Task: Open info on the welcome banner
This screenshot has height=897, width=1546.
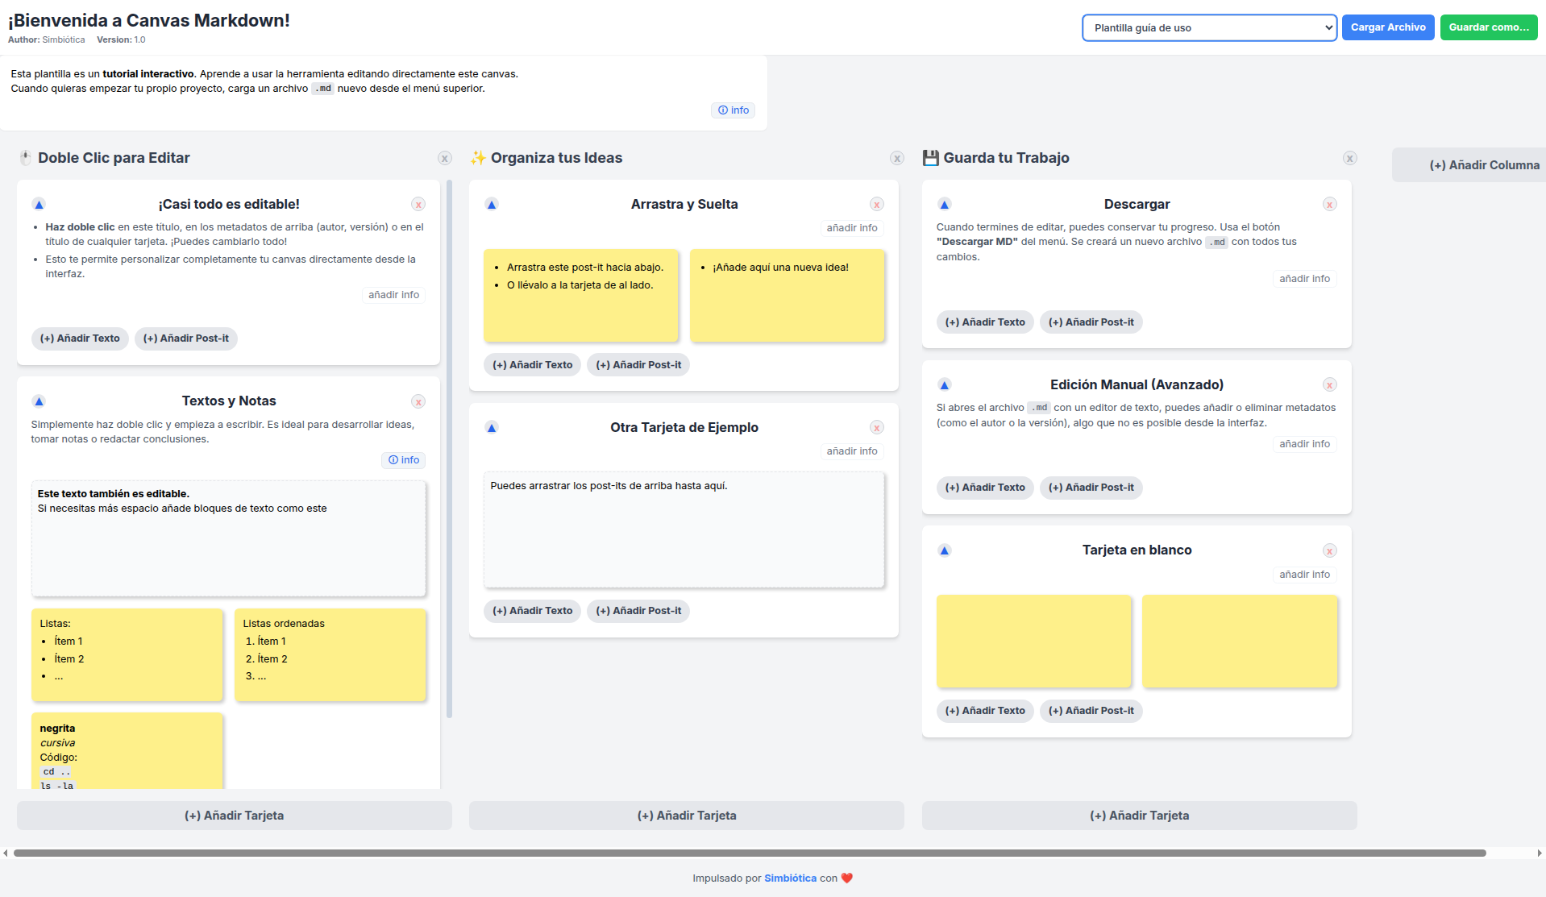Action: 732,110
